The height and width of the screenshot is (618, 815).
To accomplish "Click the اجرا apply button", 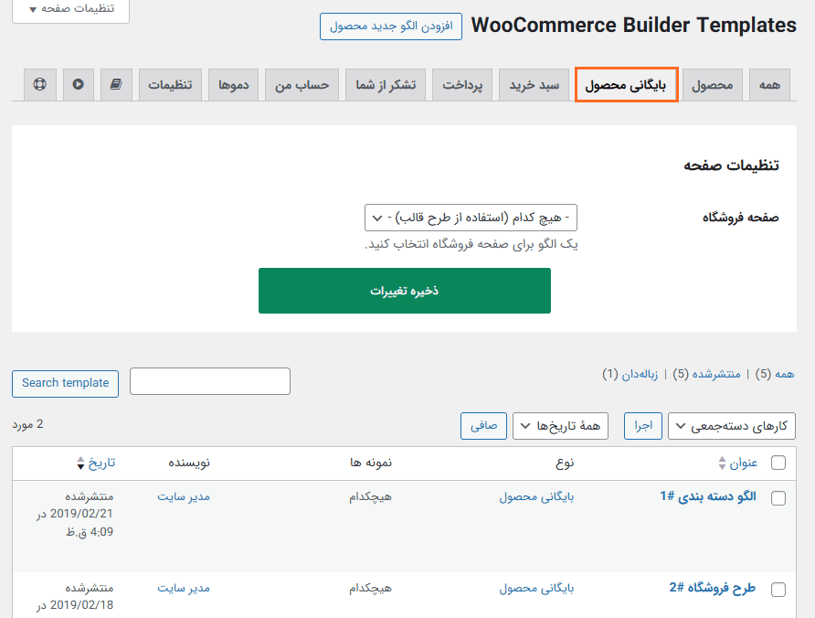I will click(643, 426).
